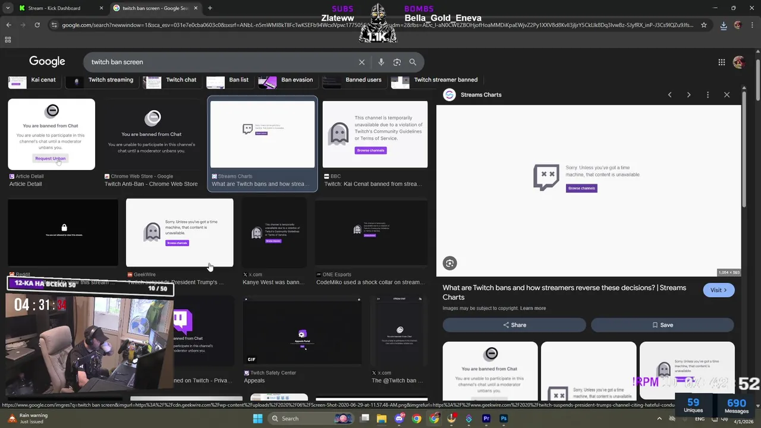Screen dimensions: 761x428
Task: Save the previewed image
Action: pos(662,325)
